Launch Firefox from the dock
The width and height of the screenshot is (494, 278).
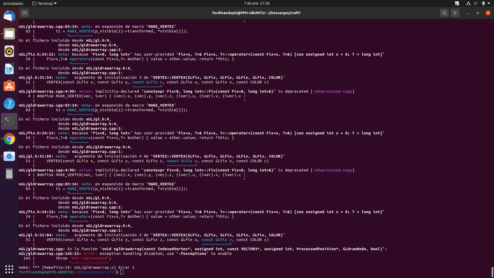9,16
